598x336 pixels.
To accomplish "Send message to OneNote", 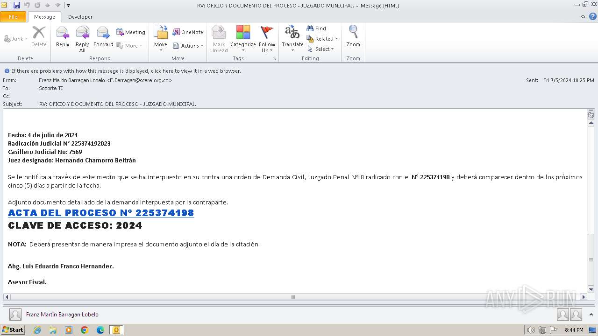I will [188, 32].
